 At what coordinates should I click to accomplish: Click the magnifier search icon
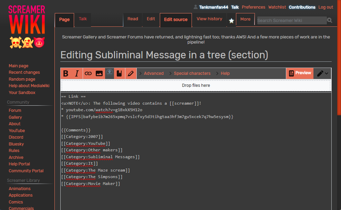click(x=330, y=21)
